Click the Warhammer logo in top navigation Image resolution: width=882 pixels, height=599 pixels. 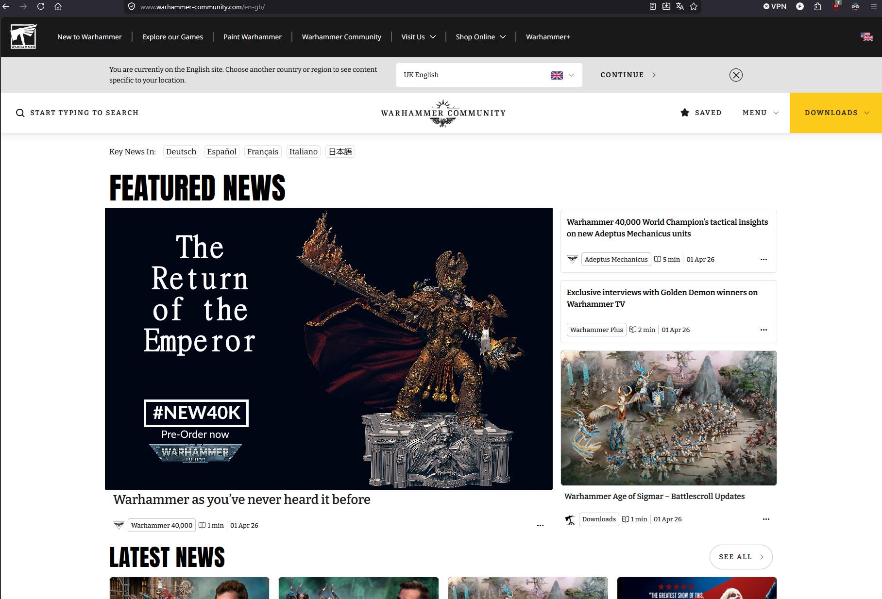(x=23, y=36)
